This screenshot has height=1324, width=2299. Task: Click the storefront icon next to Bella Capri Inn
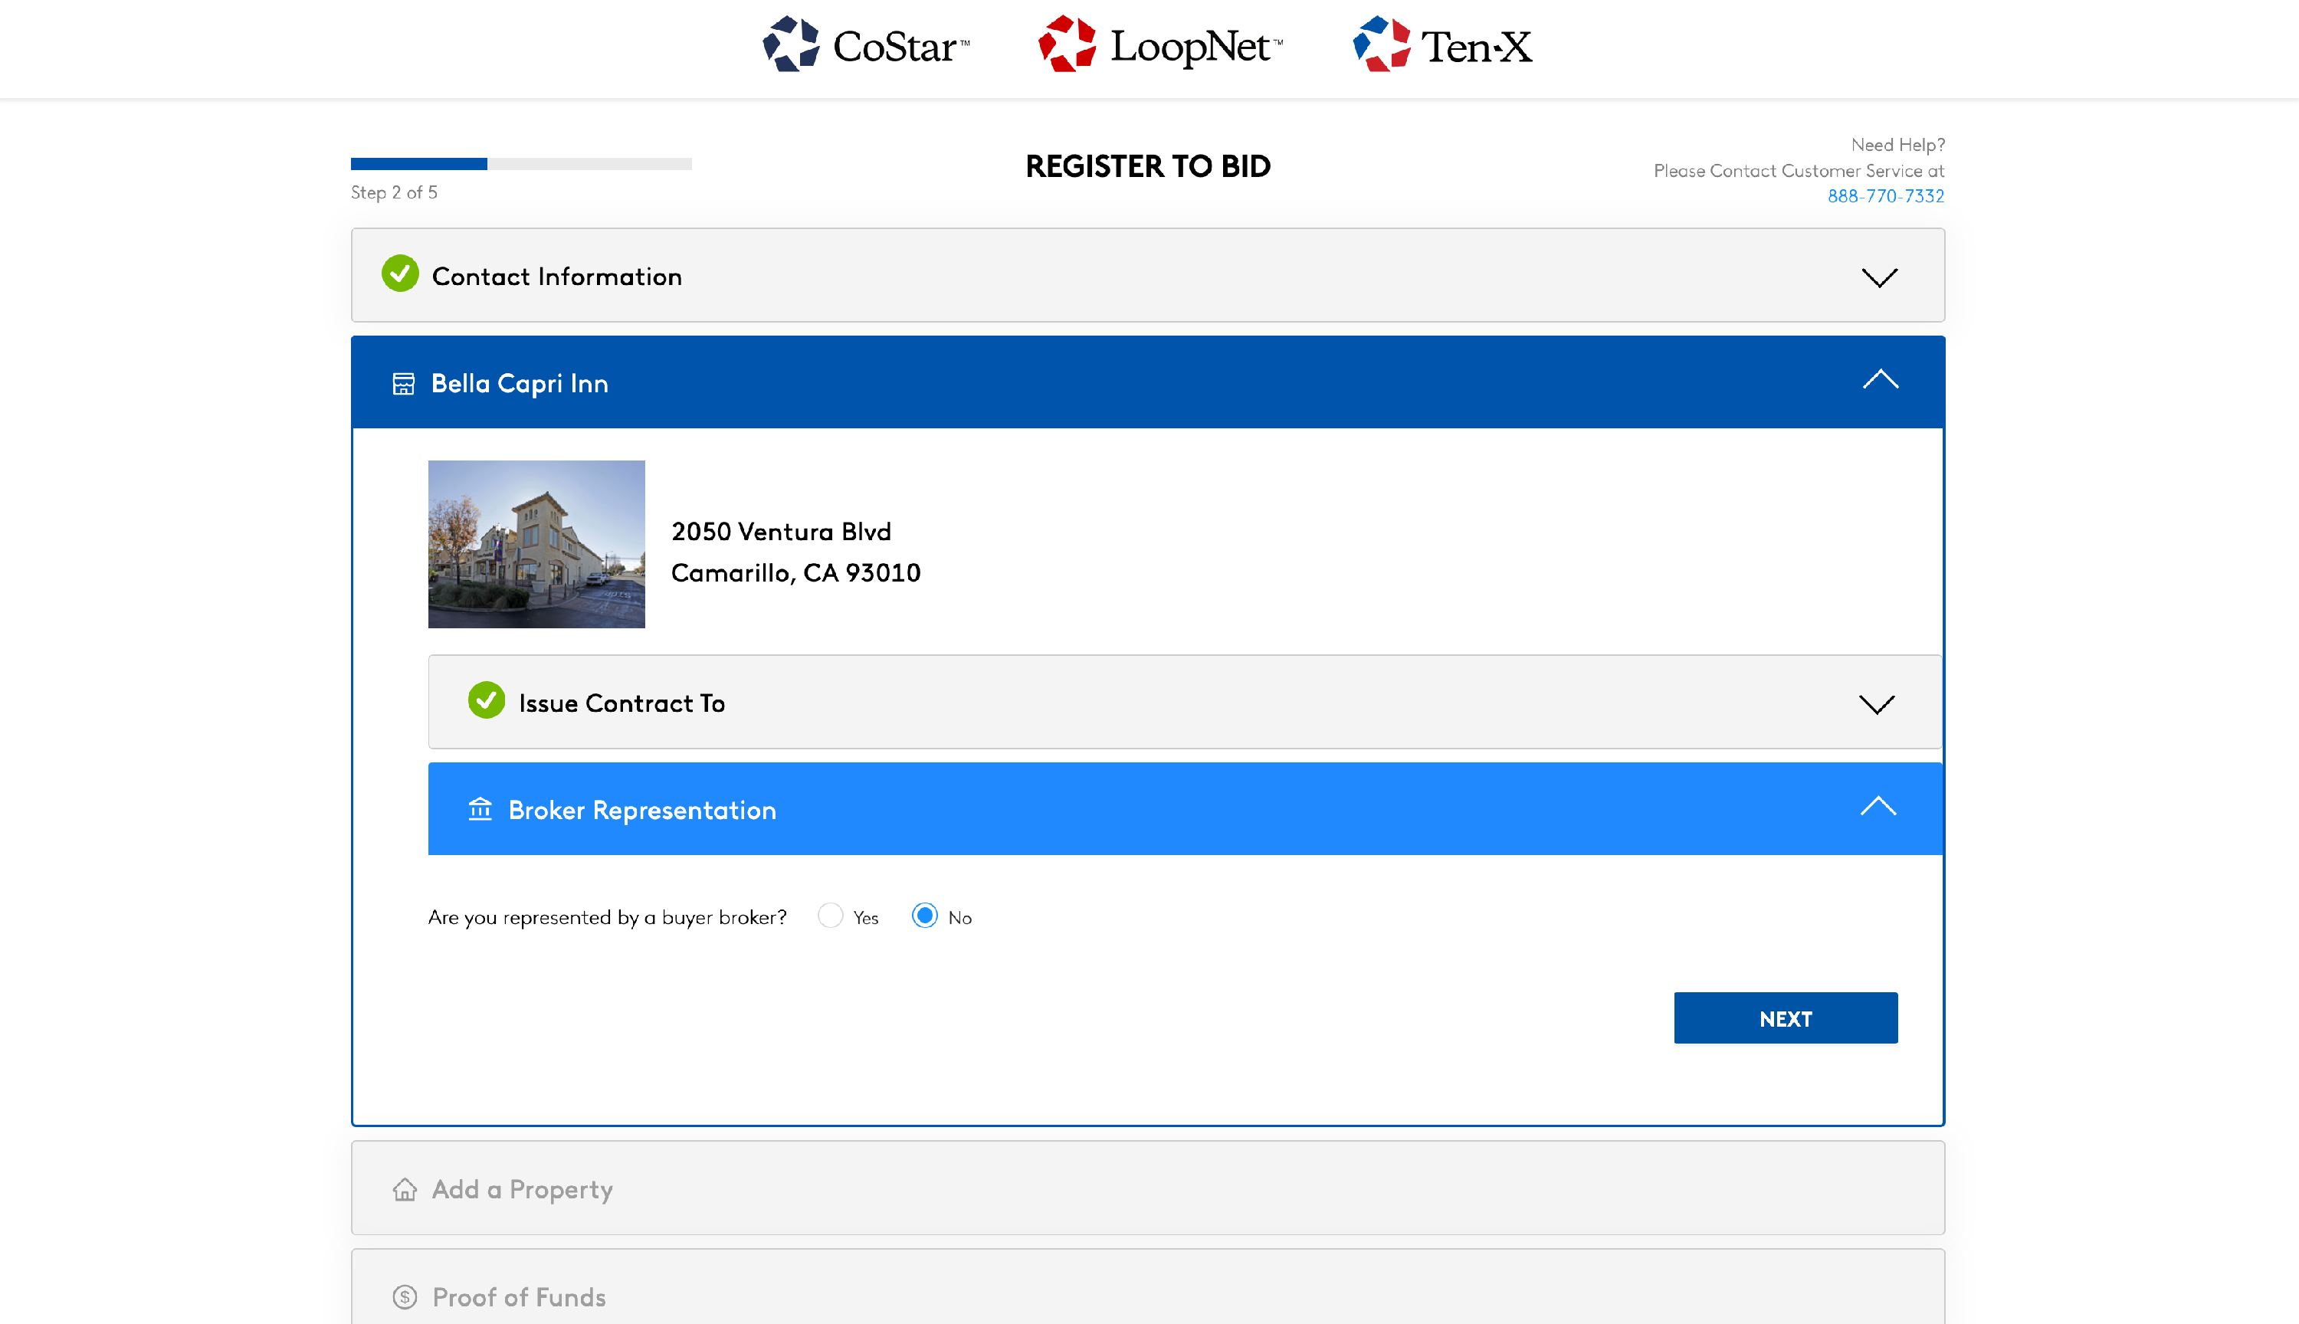(403, 384)
